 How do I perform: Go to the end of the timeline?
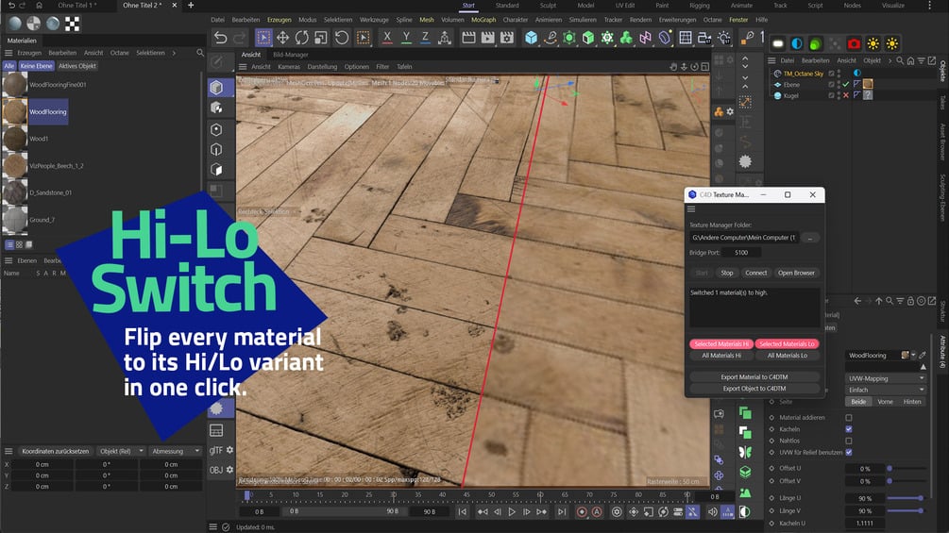coord(561,512)
